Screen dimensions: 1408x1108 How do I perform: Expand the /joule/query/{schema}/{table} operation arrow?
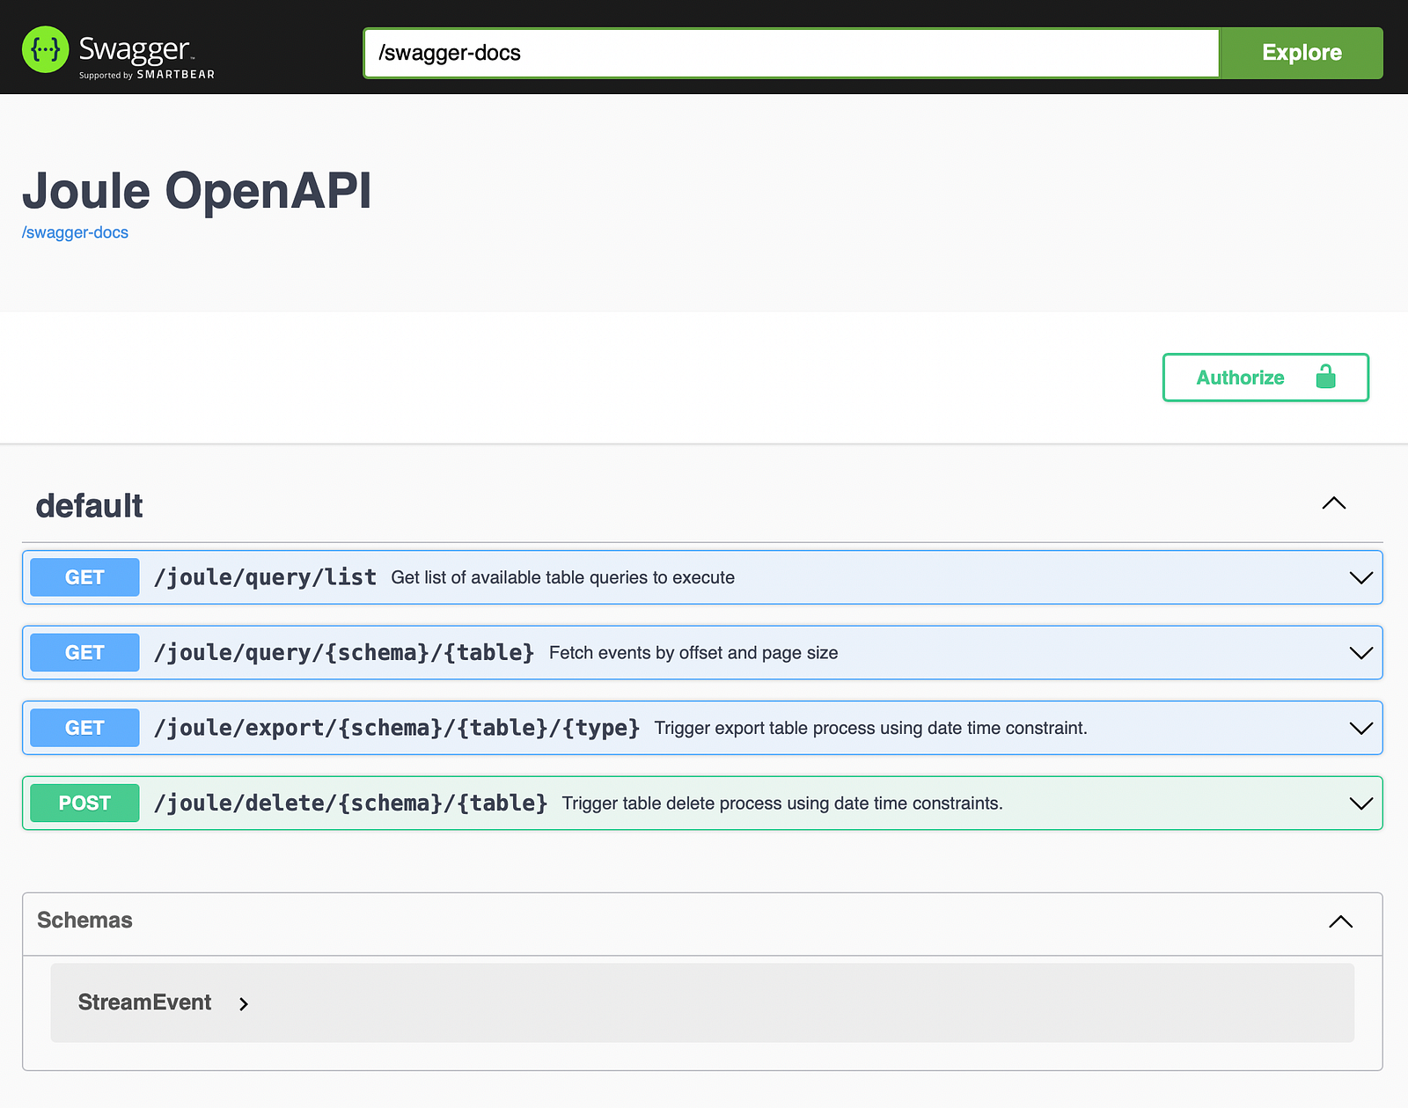click(x=1361, y=653)
